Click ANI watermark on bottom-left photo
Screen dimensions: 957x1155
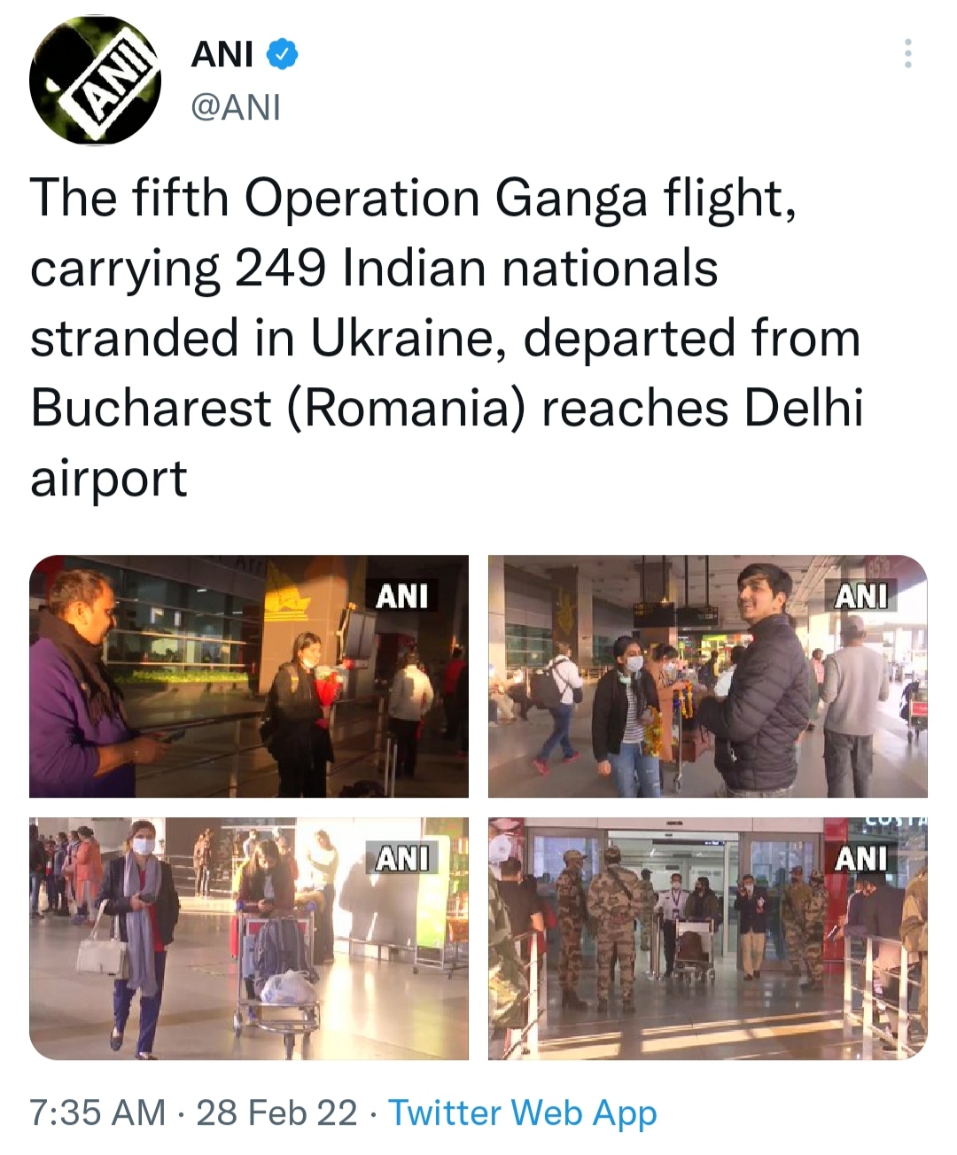402,858
